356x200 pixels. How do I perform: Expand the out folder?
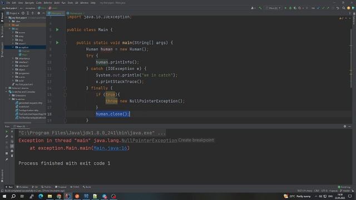pos(9,25)
